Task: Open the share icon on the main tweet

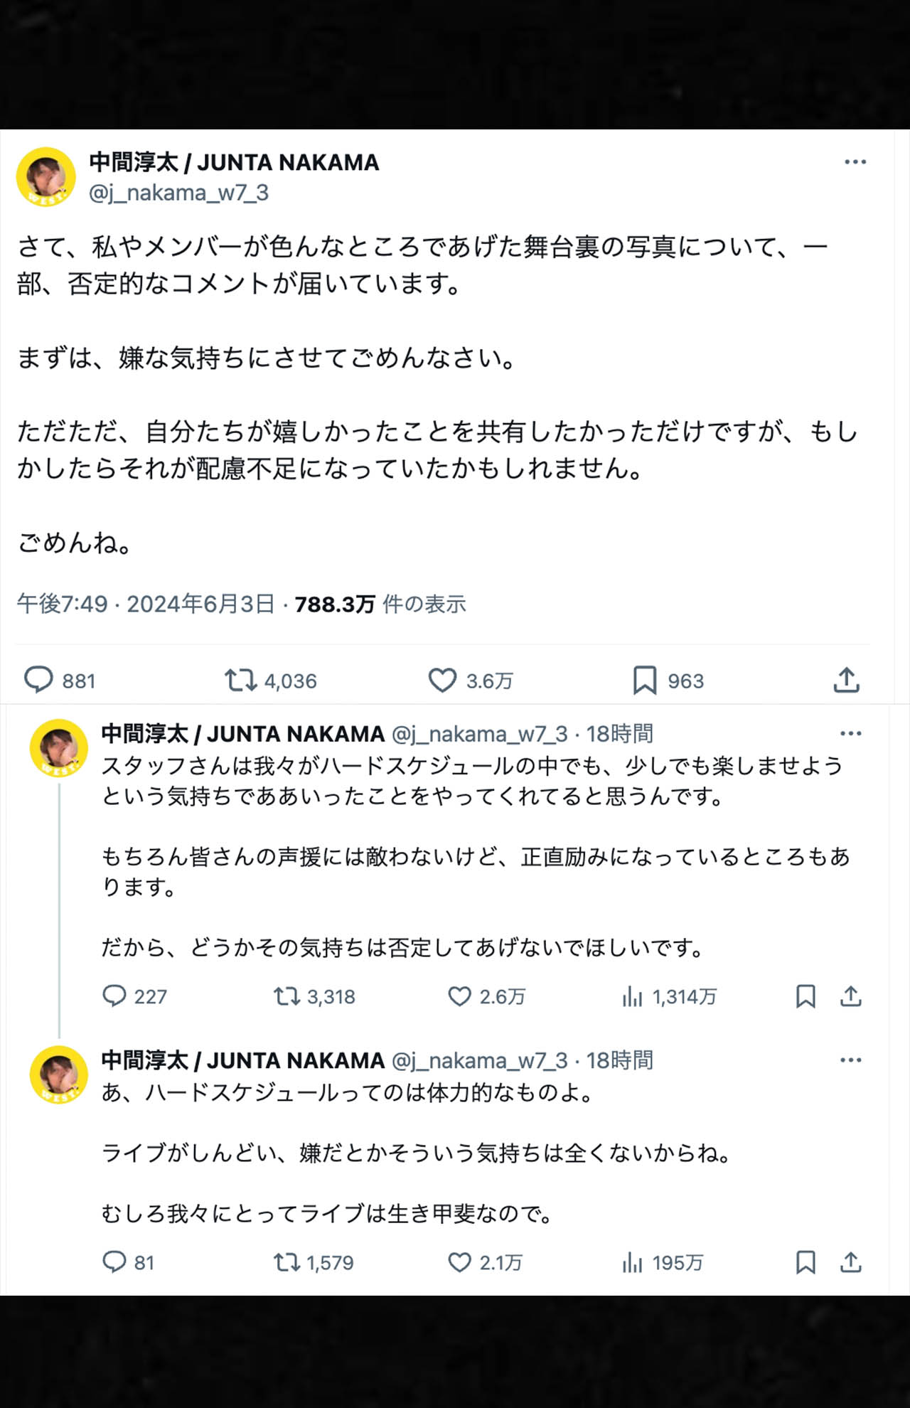Action: (x=847, y=681)
